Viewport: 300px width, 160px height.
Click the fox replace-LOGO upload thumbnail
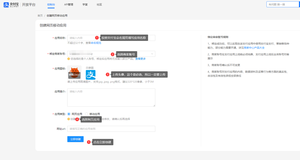point(74,73)
